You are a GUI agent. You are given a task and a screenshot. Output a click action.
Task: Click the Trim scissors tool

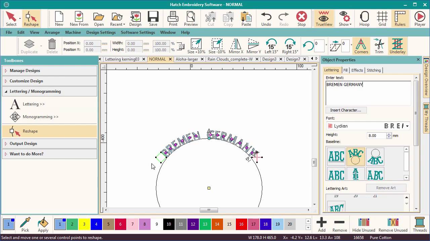pos(379,46)
